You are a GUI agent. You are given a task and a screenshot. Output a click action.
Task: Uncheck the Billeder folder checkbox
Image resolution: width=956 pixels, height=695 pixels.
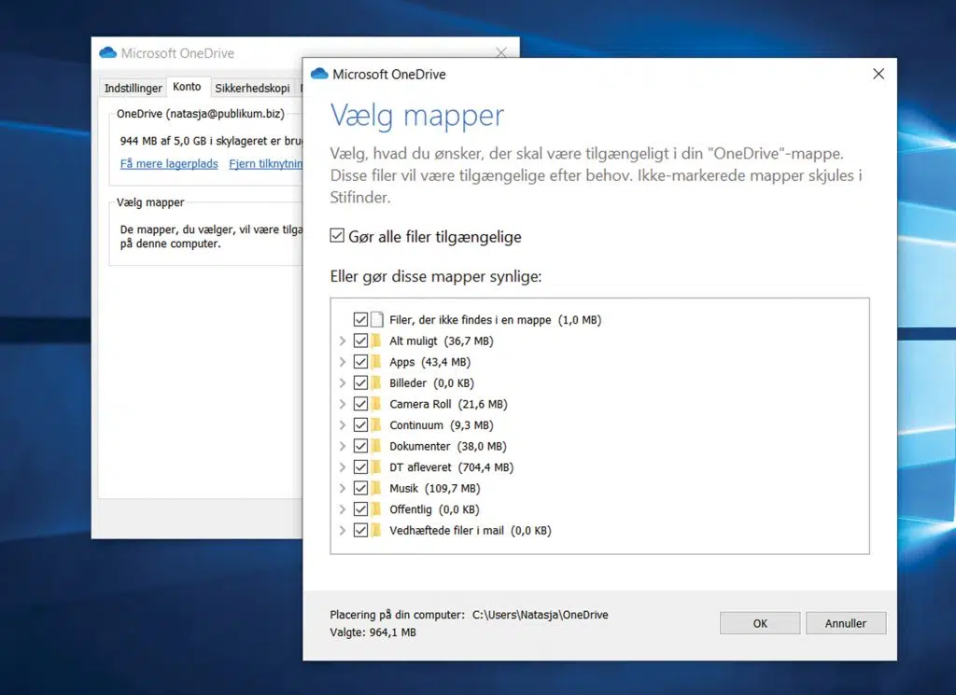pos(360,382)
